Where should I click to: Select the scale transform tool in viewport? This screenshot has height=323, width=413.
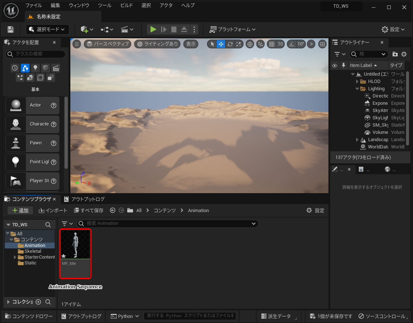(x=238, y=44)
